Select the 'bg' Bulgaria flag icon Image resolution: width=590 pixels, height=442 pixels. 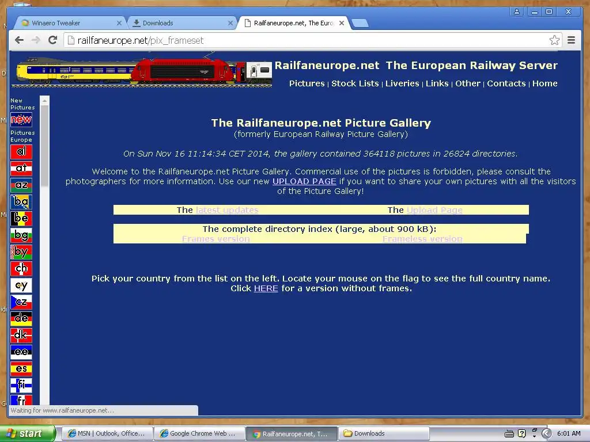[x=21, y=235]
